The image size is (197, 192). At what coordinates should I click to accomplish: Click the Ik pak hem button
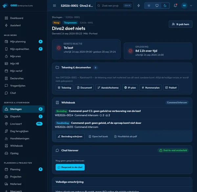point(180,24)
